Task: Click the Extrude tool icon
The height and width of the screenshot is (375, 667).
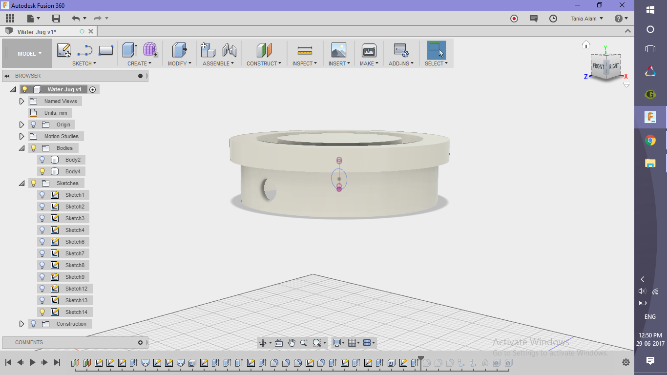Action: [x=129, y=50]
